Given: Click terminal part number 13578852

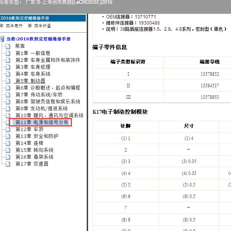Looking at the screenshot, I should (x=210, y=74).
